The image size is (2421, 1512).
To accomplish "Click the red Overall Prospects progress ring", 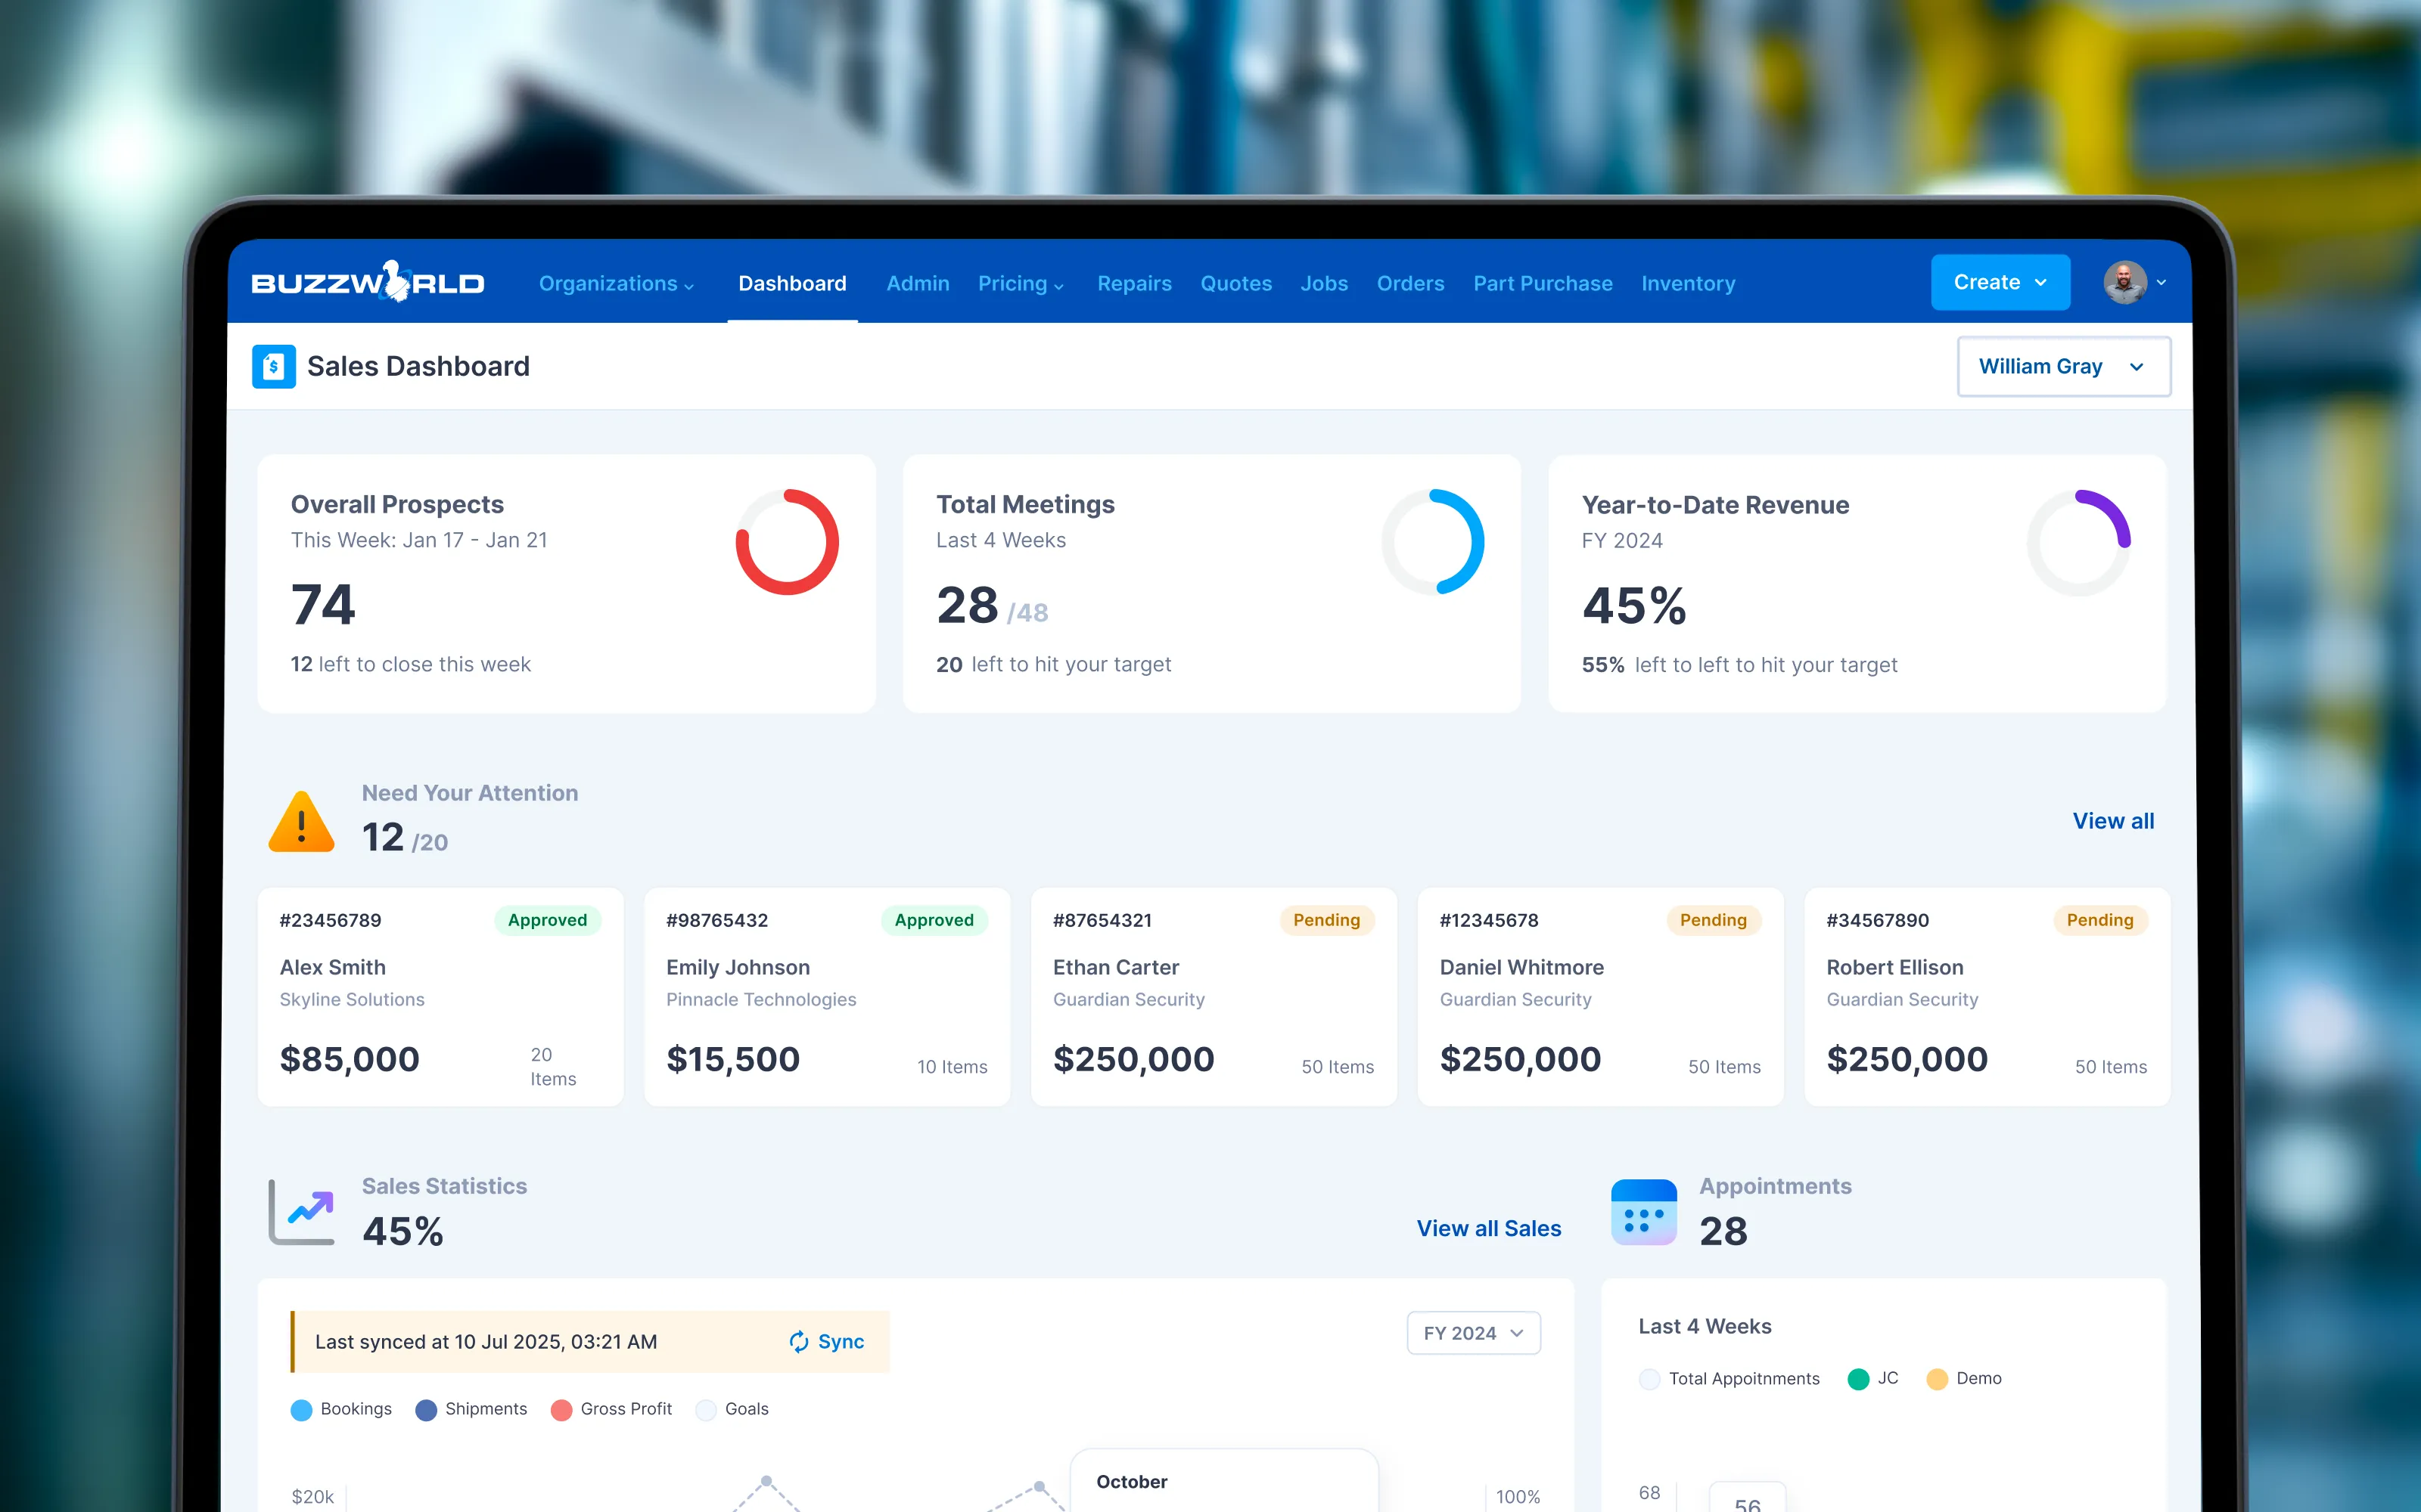I will coord(786,542).
